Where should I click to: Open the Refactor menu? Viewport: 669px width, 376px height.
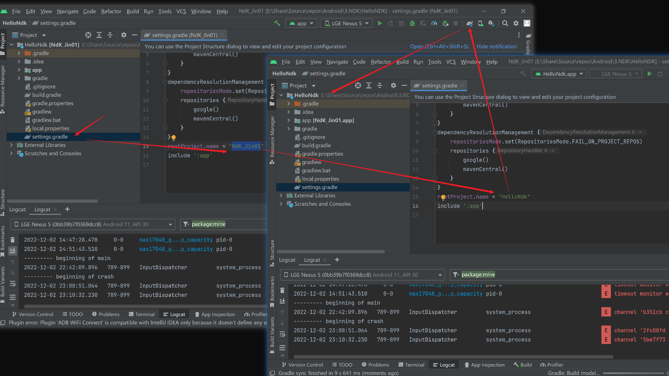click(111, 11)
